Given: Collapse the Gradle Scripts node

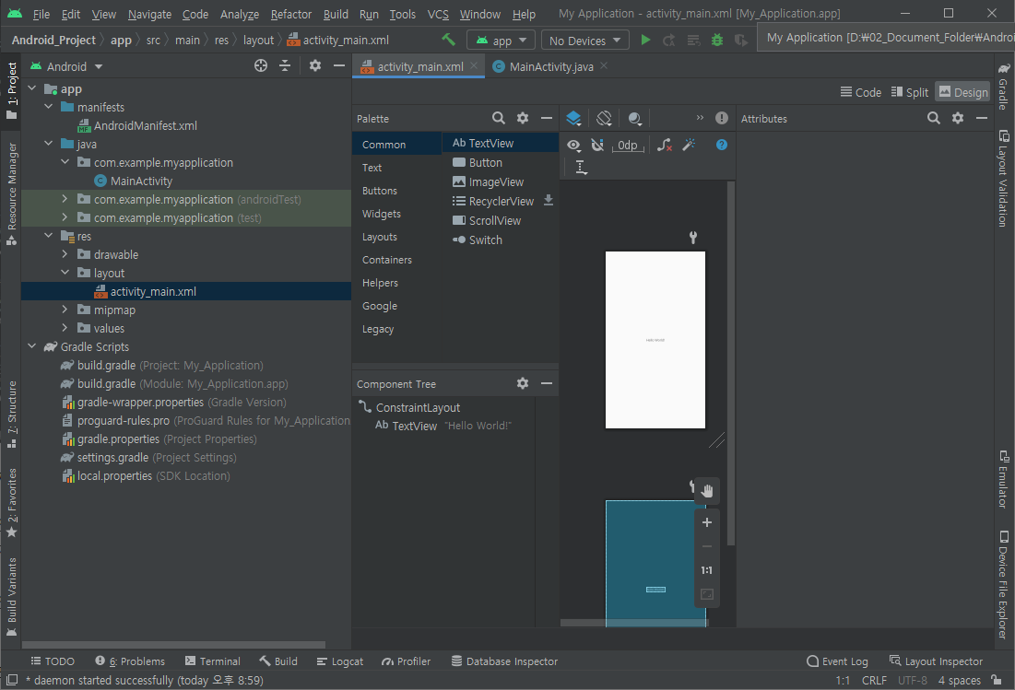Looking at the screenshot, I should pos(31,346).
